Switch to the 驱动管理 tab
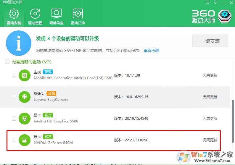This screenshot has width=235, height=165. point(35,17)
